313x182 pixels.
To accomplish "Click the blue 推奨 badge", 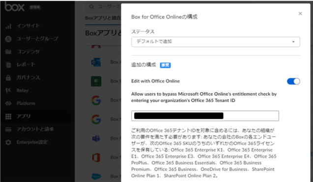I will [x=165, y=65].
